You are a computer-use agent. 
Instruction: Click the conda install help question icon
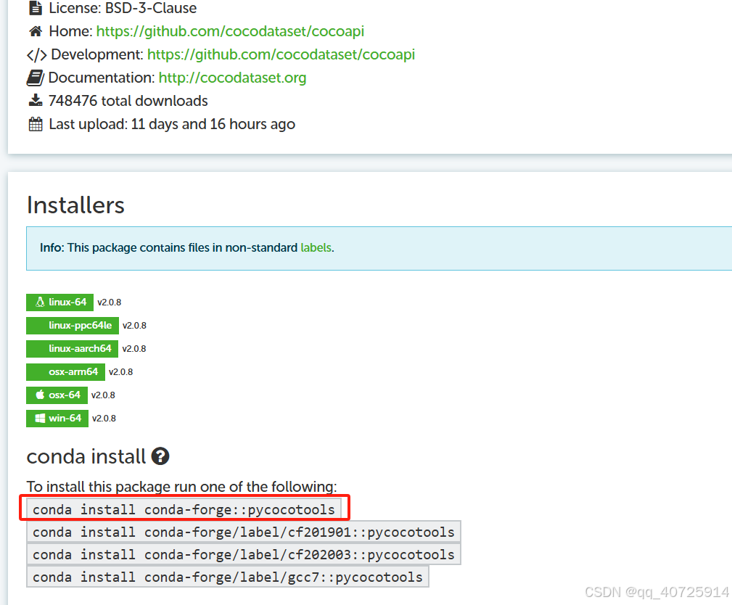[x=160, y=456]
